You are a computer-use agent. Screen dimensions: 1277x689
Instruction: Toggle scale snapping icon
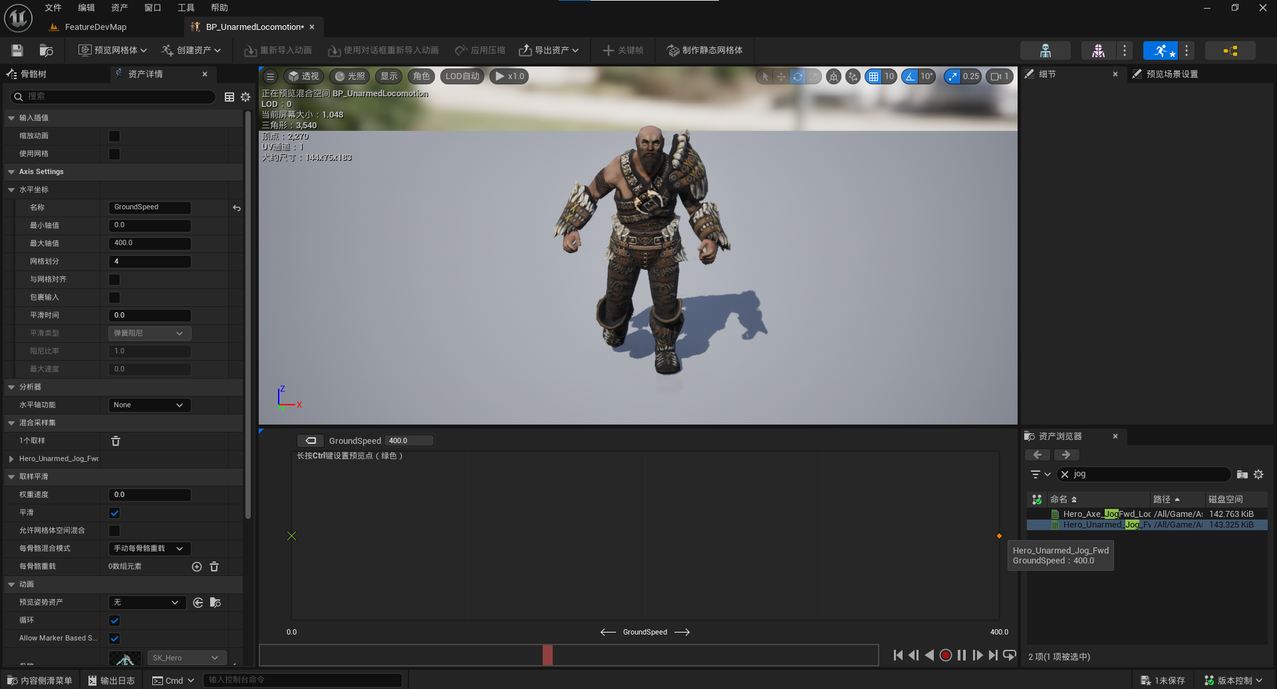point(953,76)
